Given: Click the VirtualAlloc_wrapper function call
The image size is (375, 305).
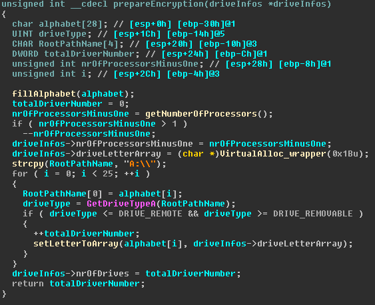Looking at the screenshot, I should [x=273, y=154].
